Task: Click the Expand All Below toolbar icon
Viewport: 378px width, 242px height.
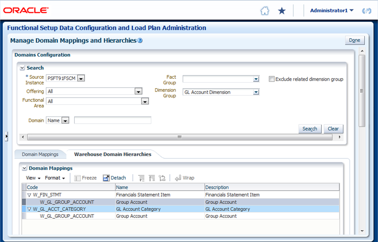Action: (x=141, y=178)
